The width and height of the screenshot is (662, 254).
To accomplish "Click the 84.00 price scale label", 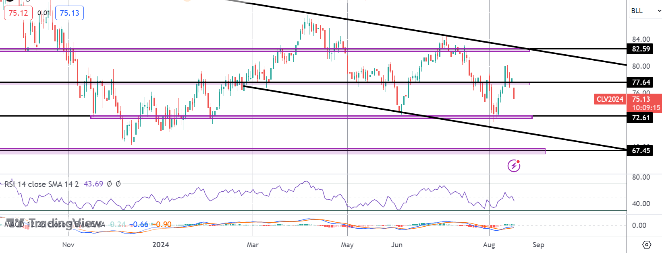I will pyautogui.click(x=641, y=39).
